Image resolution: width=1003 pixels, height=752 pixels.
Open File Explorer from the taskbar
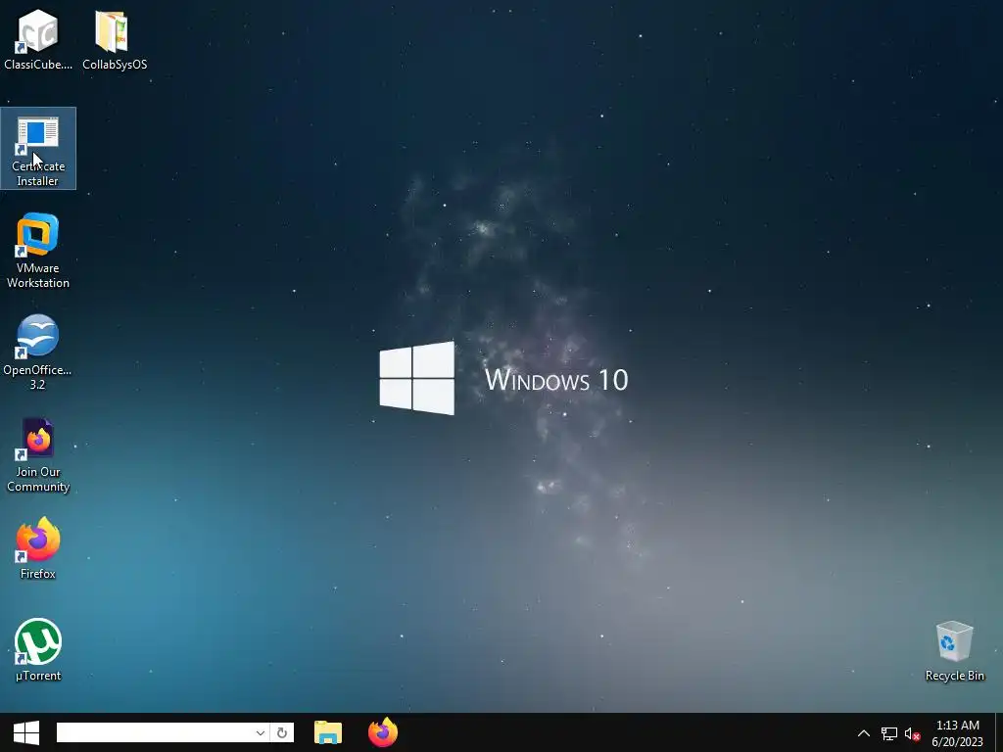coord(328,732)
